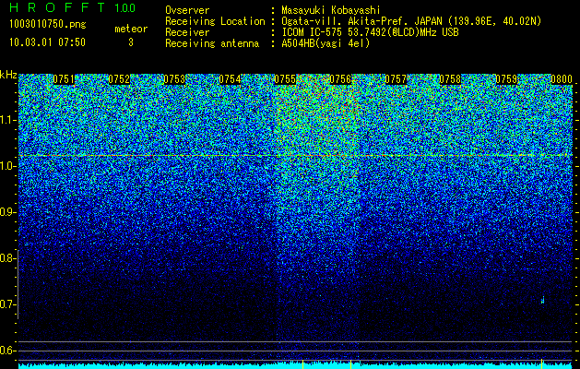Click the 0751 time marker

tap(64, 79)
